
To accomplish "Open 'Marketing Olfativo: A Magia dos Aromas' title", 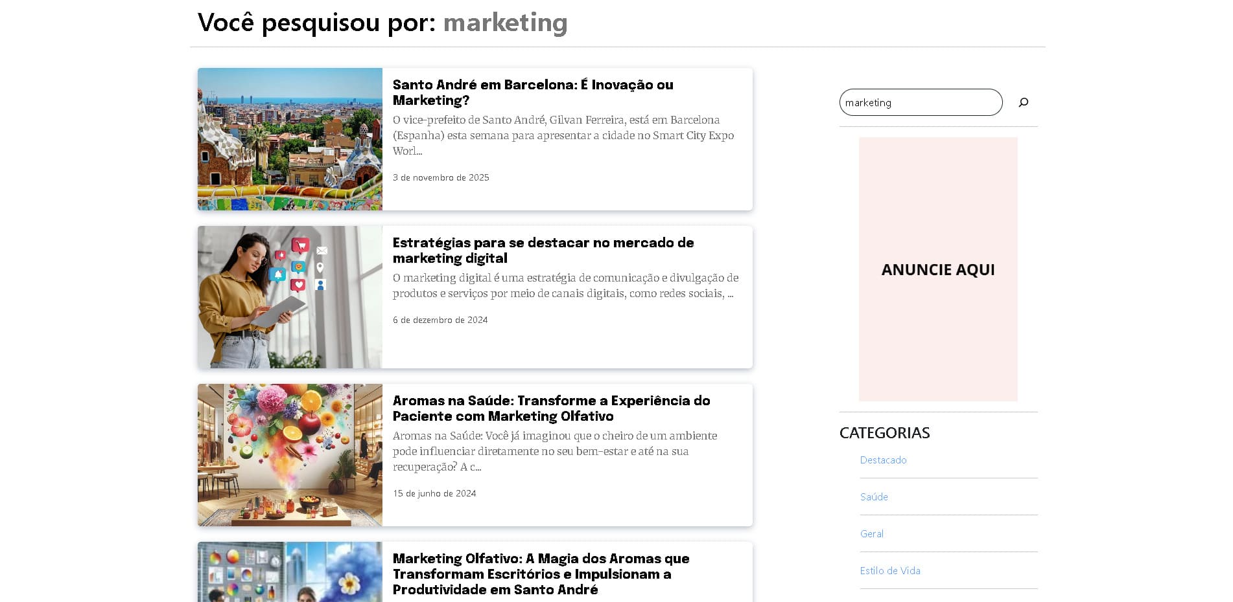I will (541, 574).
